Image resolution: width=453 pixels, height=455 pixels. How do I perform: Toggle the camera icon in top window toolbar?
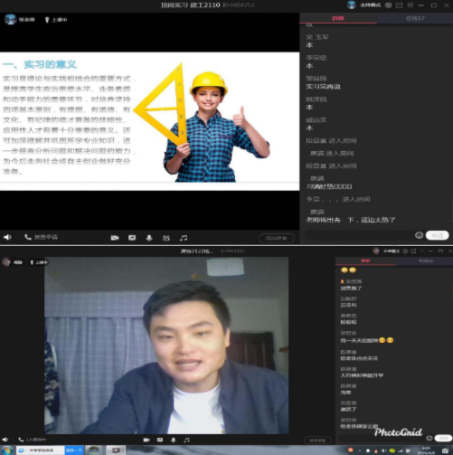[x=115, y=238]
